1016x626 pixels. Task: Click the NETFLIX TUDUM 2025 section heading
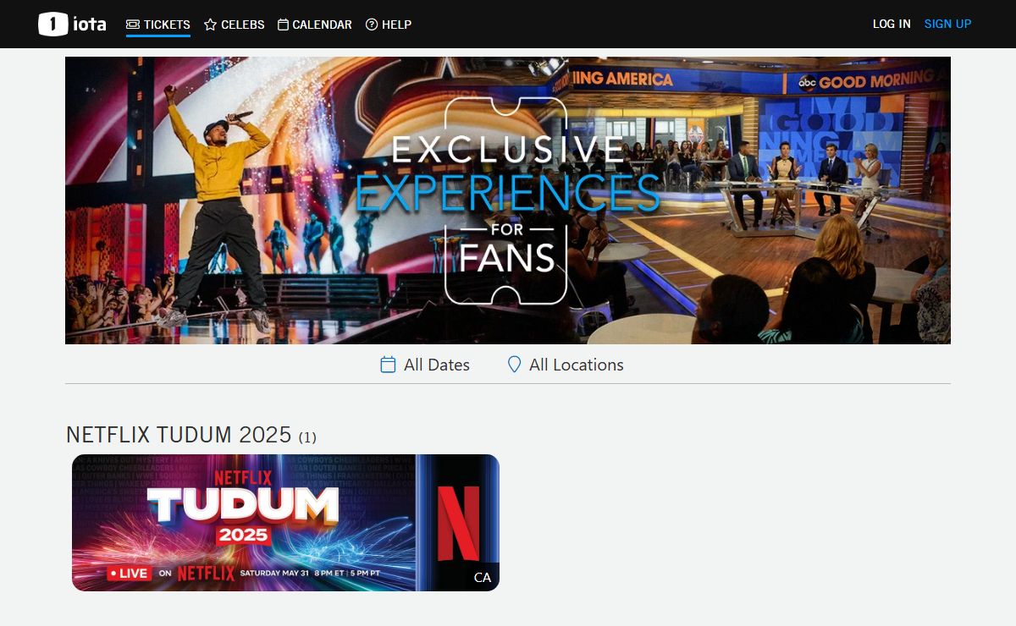click(191, 435)
